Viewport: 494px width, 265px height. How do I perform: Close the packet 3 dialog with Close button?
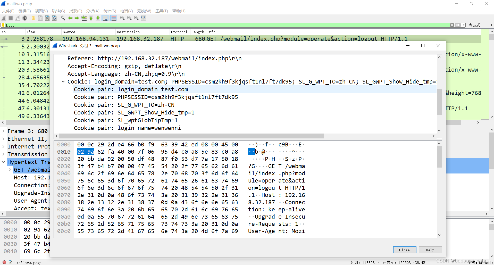405,250
